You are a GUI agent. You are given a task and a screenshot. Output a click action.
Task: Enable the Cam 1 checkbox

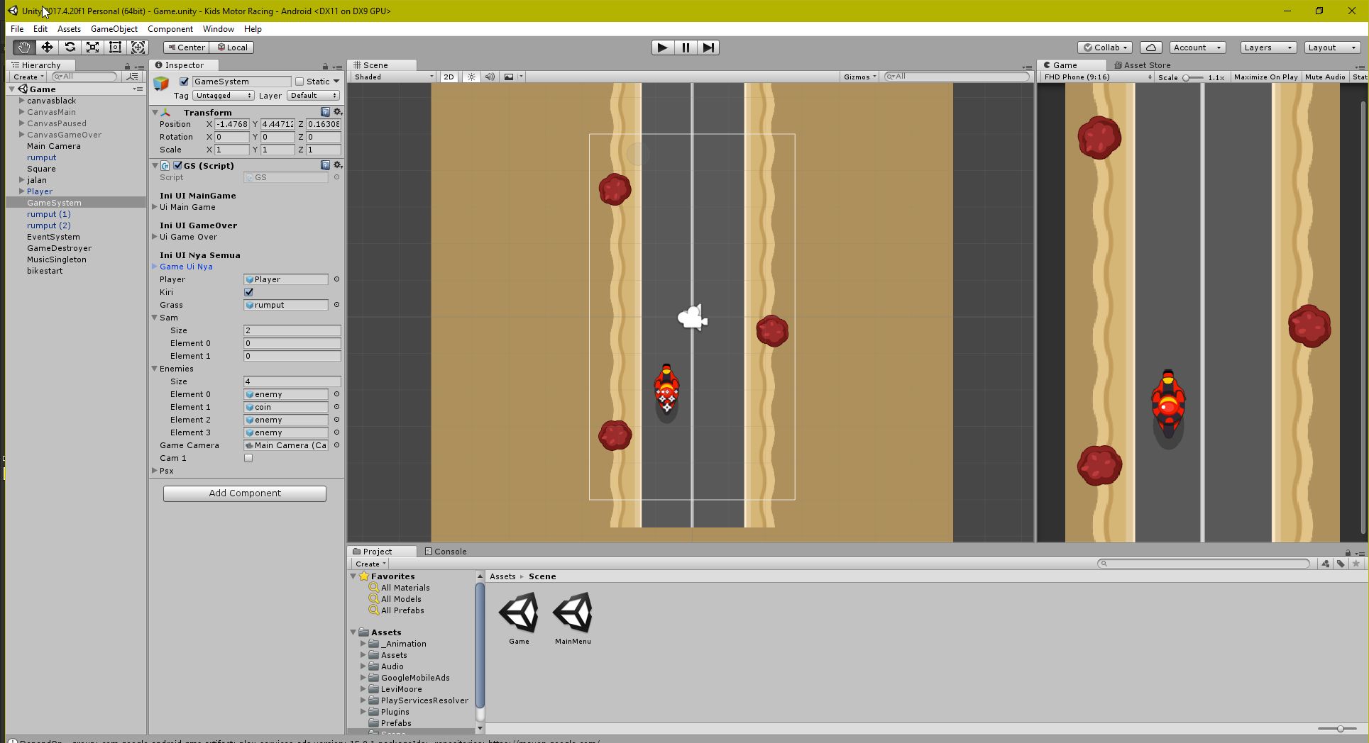pos(248,458)
